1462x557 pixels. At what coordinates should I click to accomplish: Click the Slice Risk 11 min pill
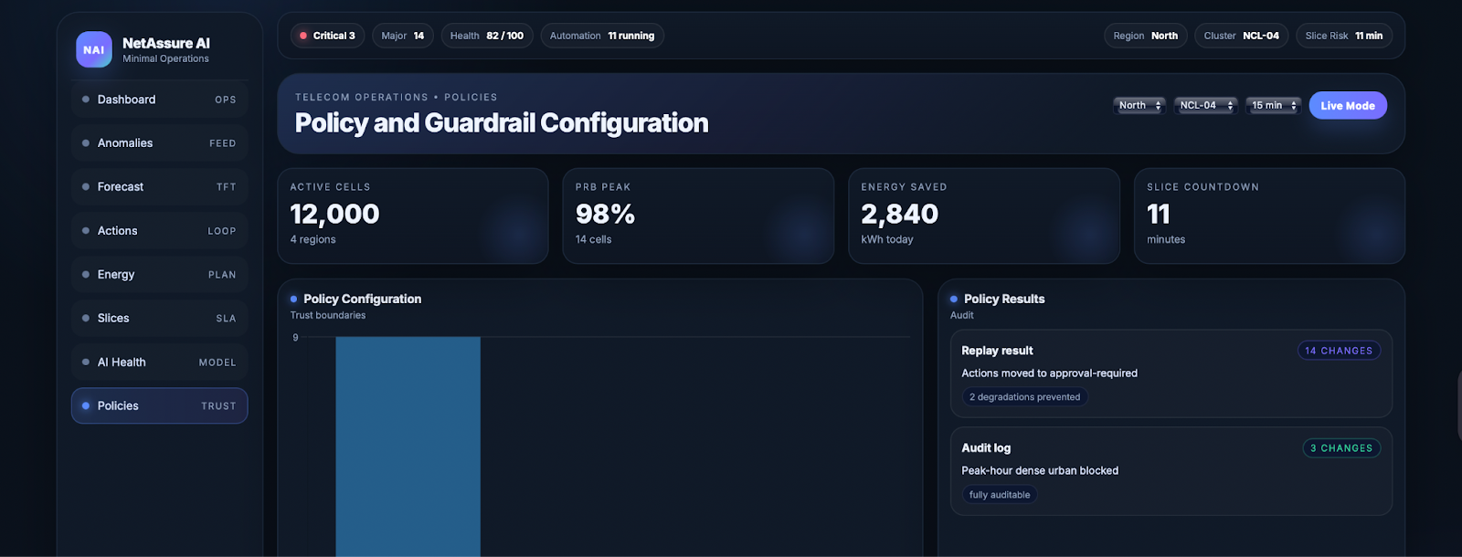1344,36
